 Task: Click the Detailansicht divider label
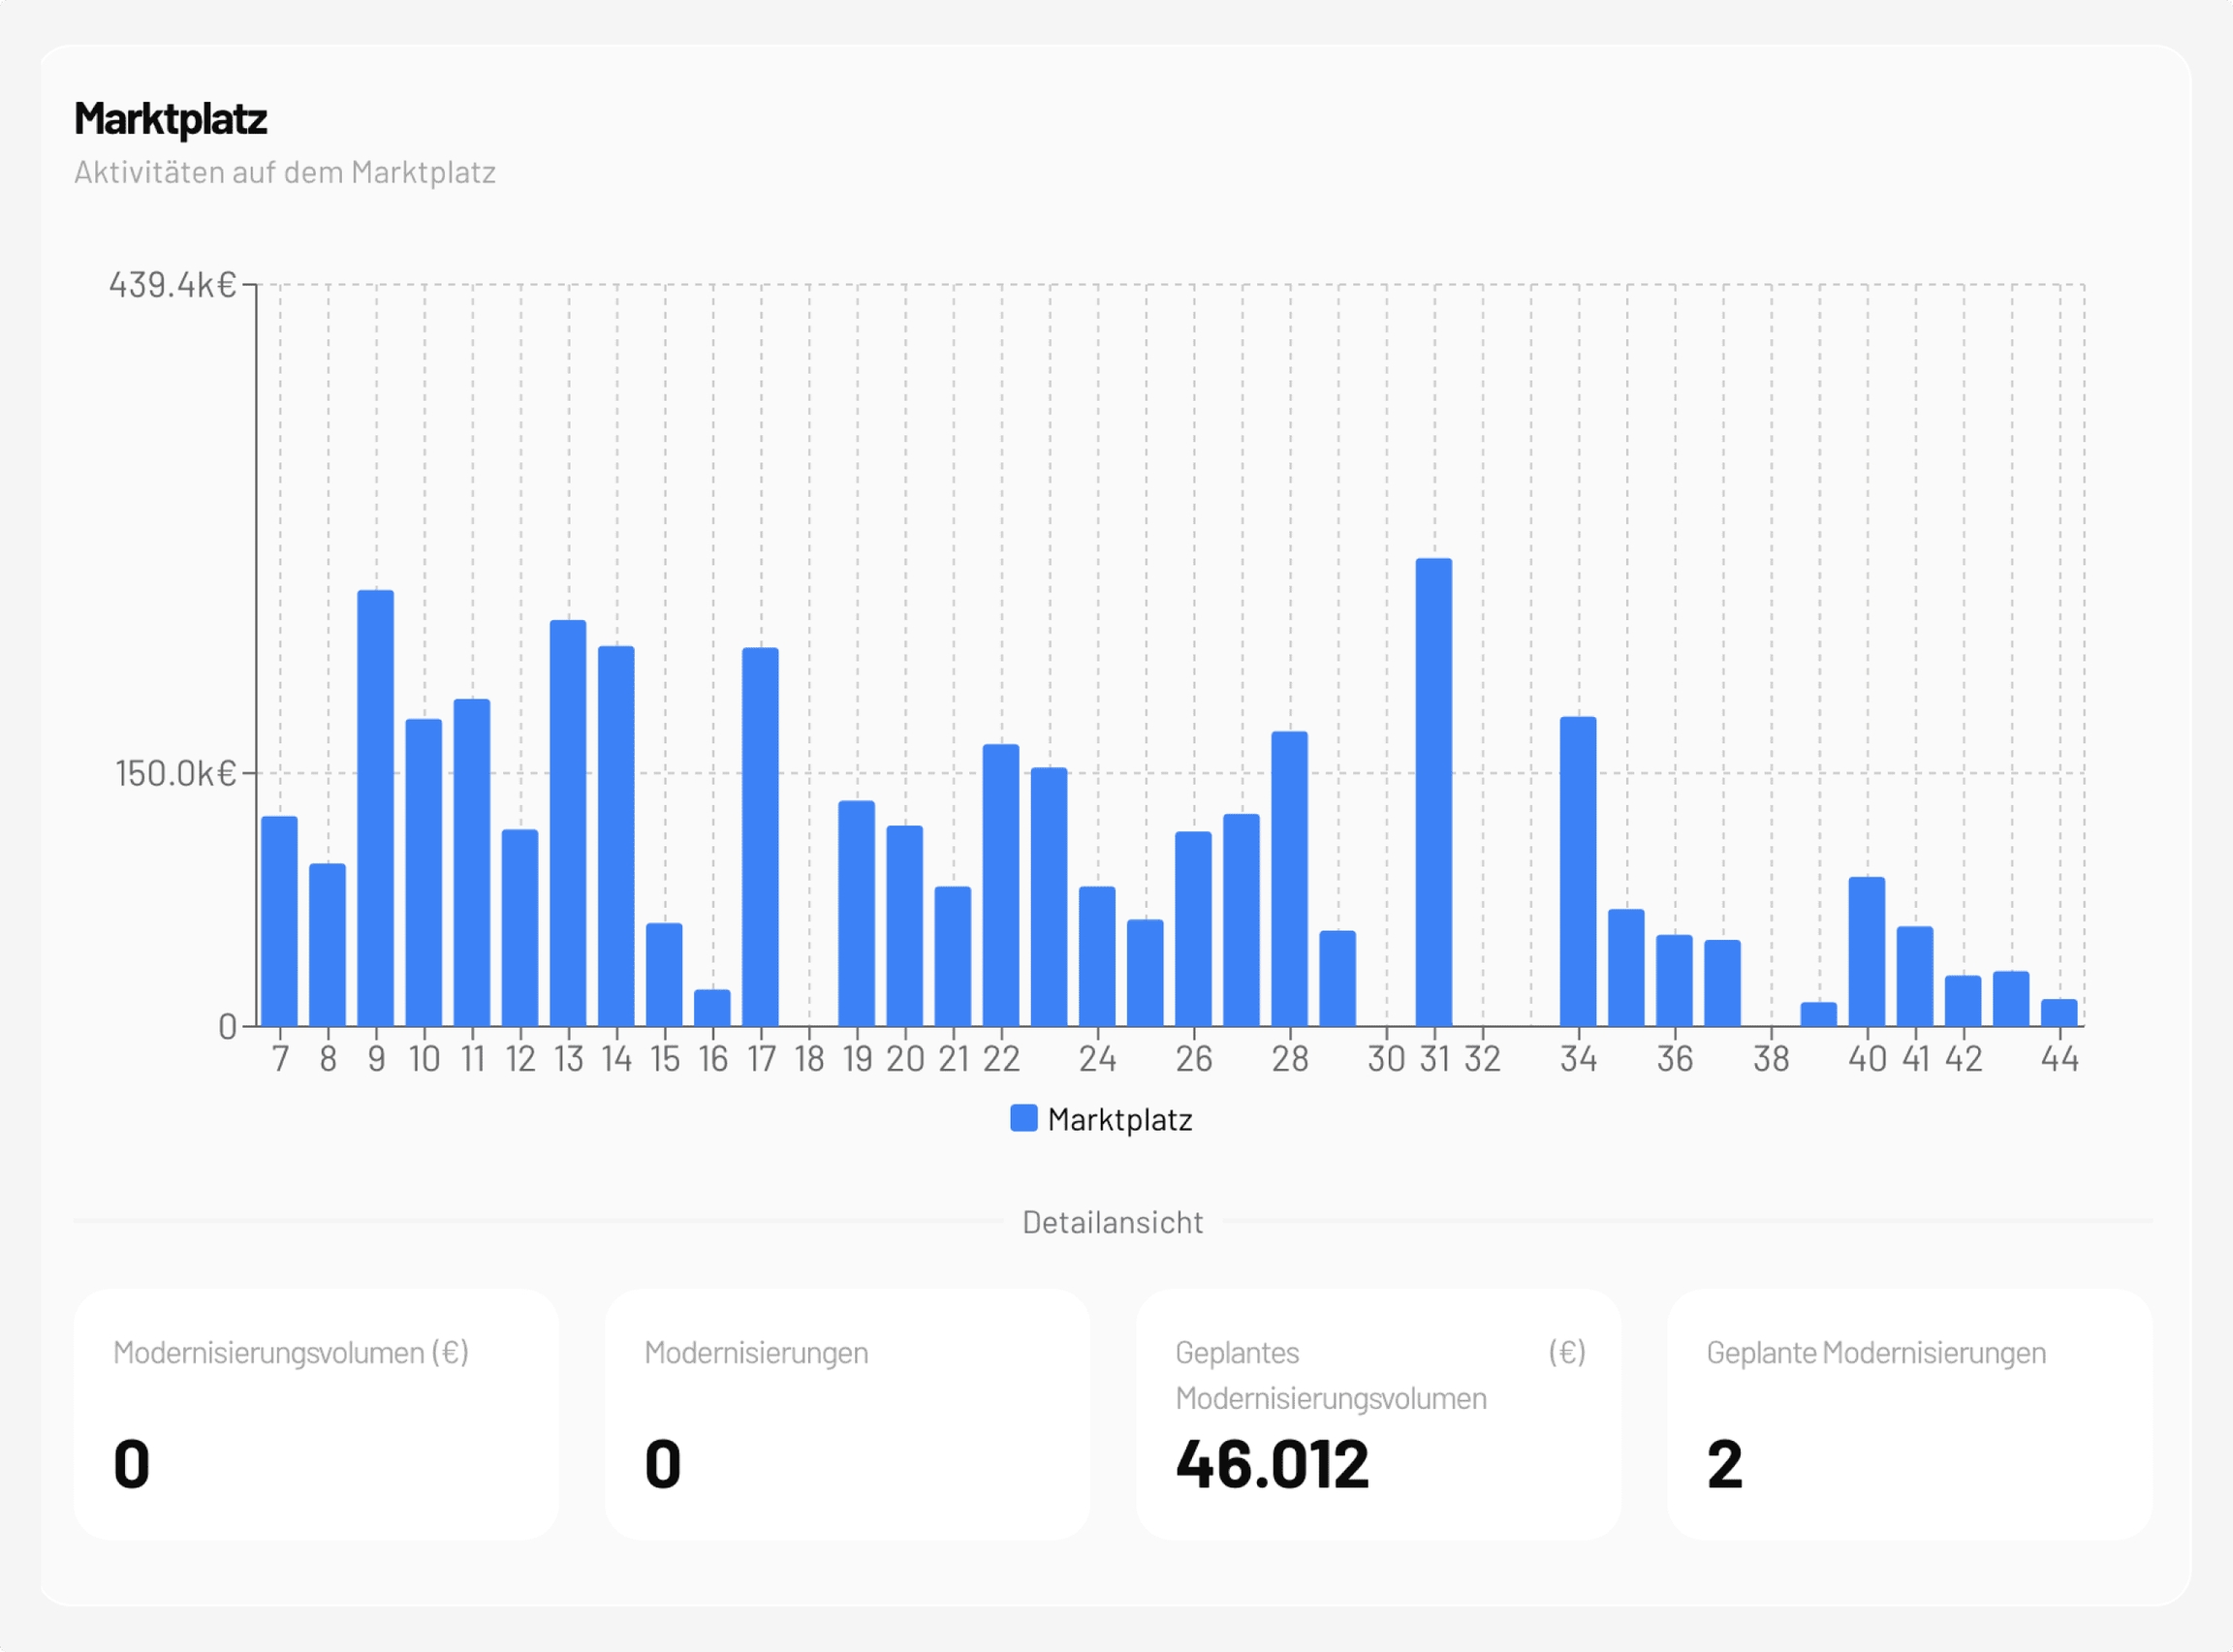(x=1112, y=1222)
